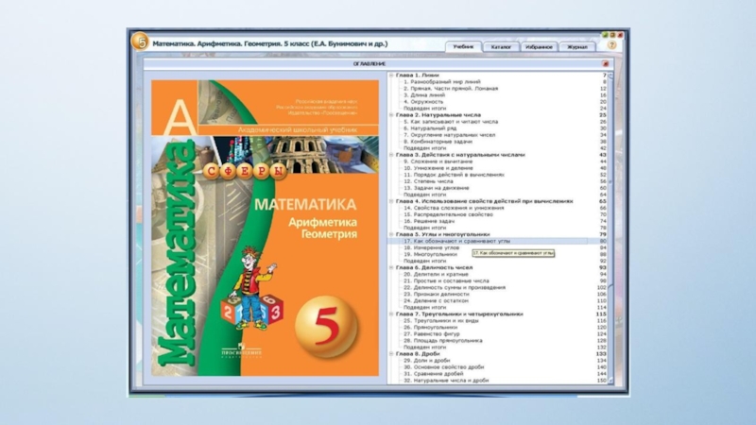This screenshot has height=425, width=756.
Task: Open 15. Распределительное свойство
Action: tap(448, 214)
